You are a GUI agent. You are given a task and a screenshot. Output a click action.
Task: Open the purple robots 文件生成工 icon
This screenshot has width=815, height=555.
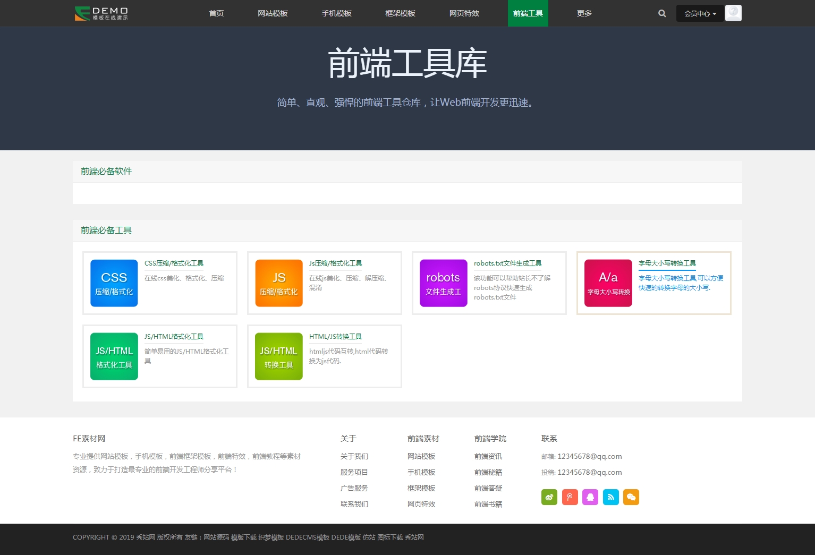[x=443, y=283]
